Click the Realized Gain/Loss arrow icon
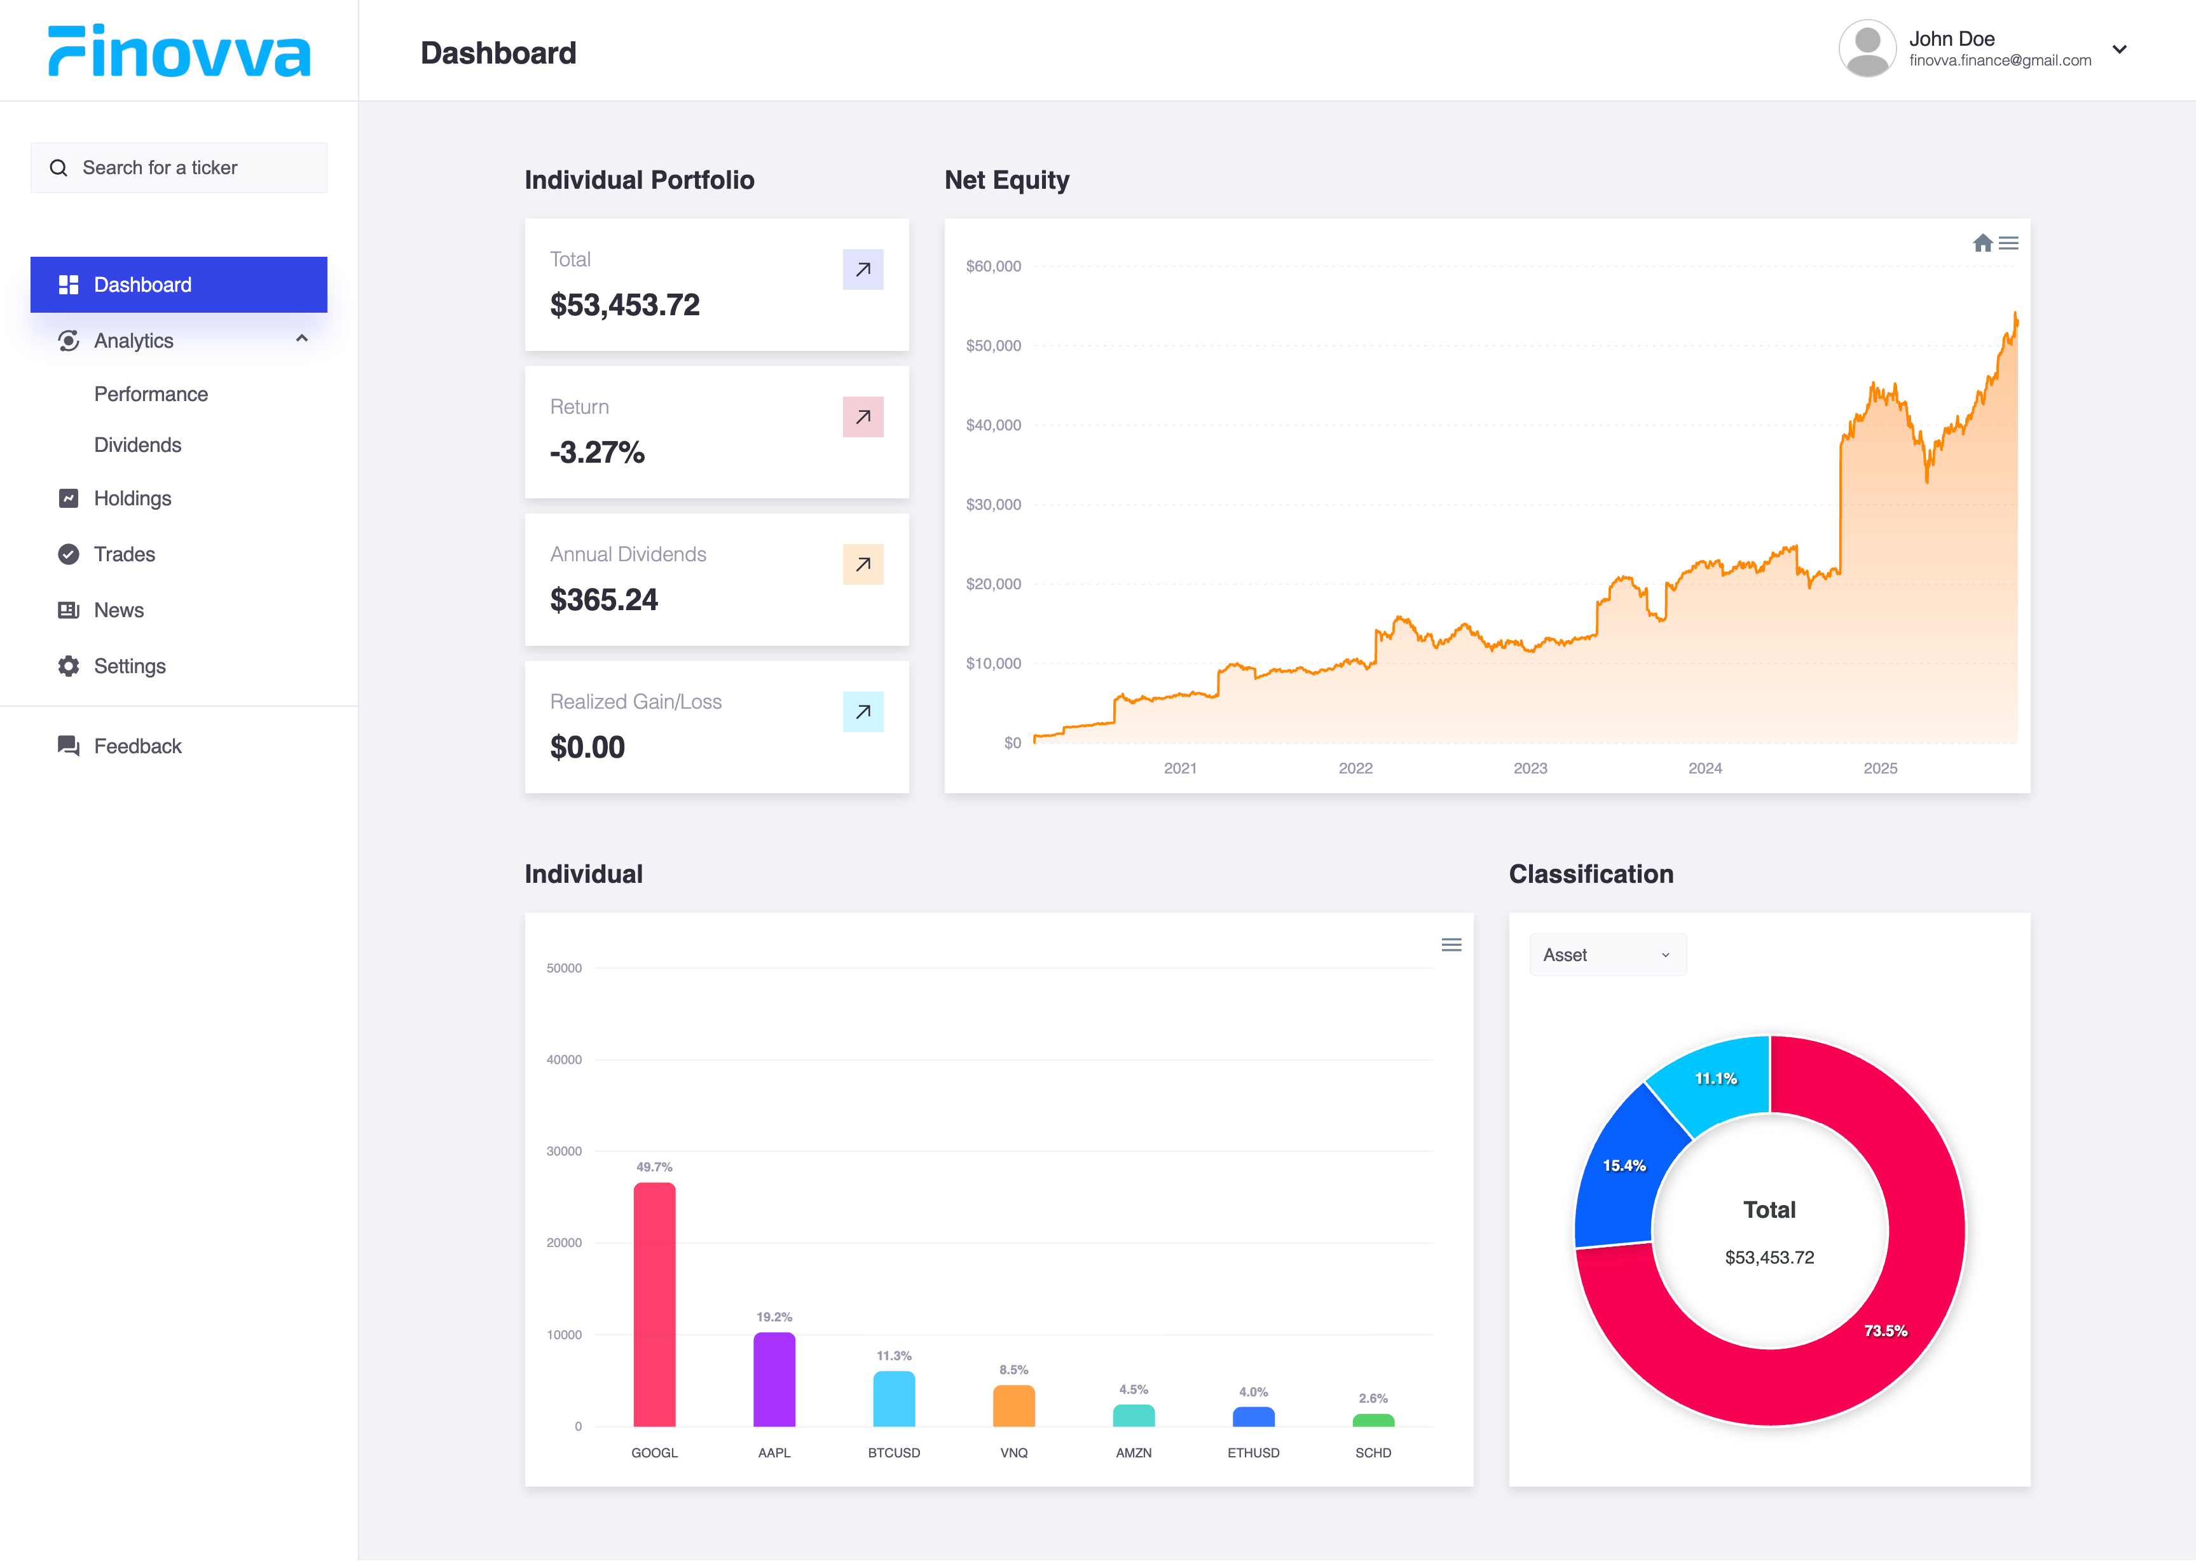 pyautogui.click(x=862, y=711)
